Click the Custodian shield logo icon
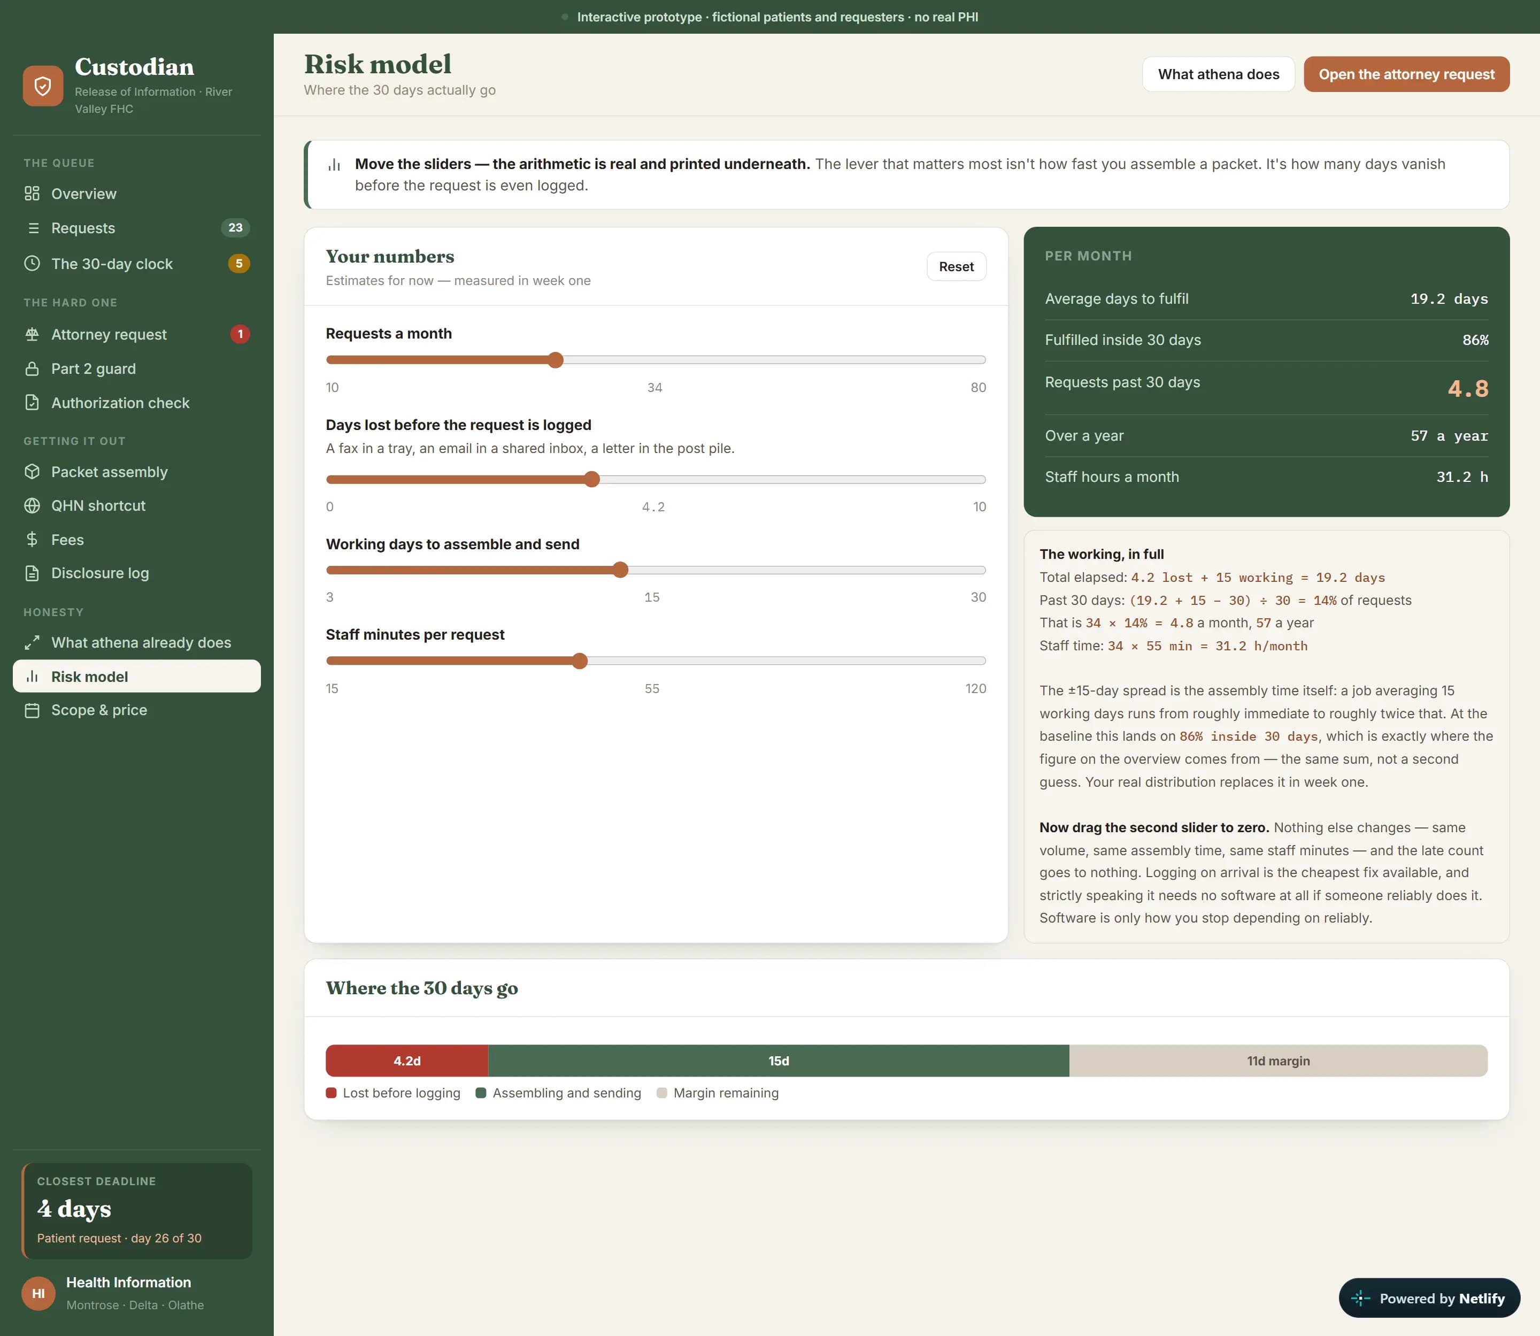The height and width of the screenshot is (1336, 1540). [42, 86]
